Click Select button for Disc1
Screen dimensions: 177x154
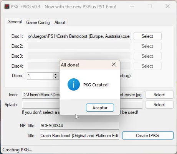click(x=147, y=36)
